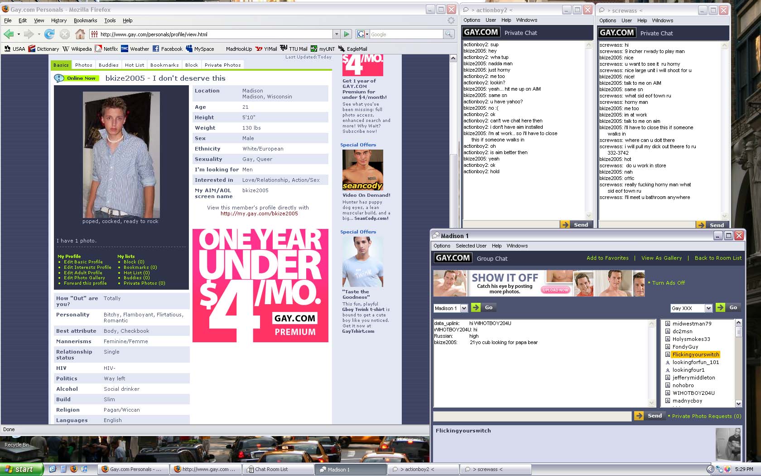Viewport: 761px width, 476px height.
Task: Open Tools menu in Firefox
Action: (x=110, y=20)
